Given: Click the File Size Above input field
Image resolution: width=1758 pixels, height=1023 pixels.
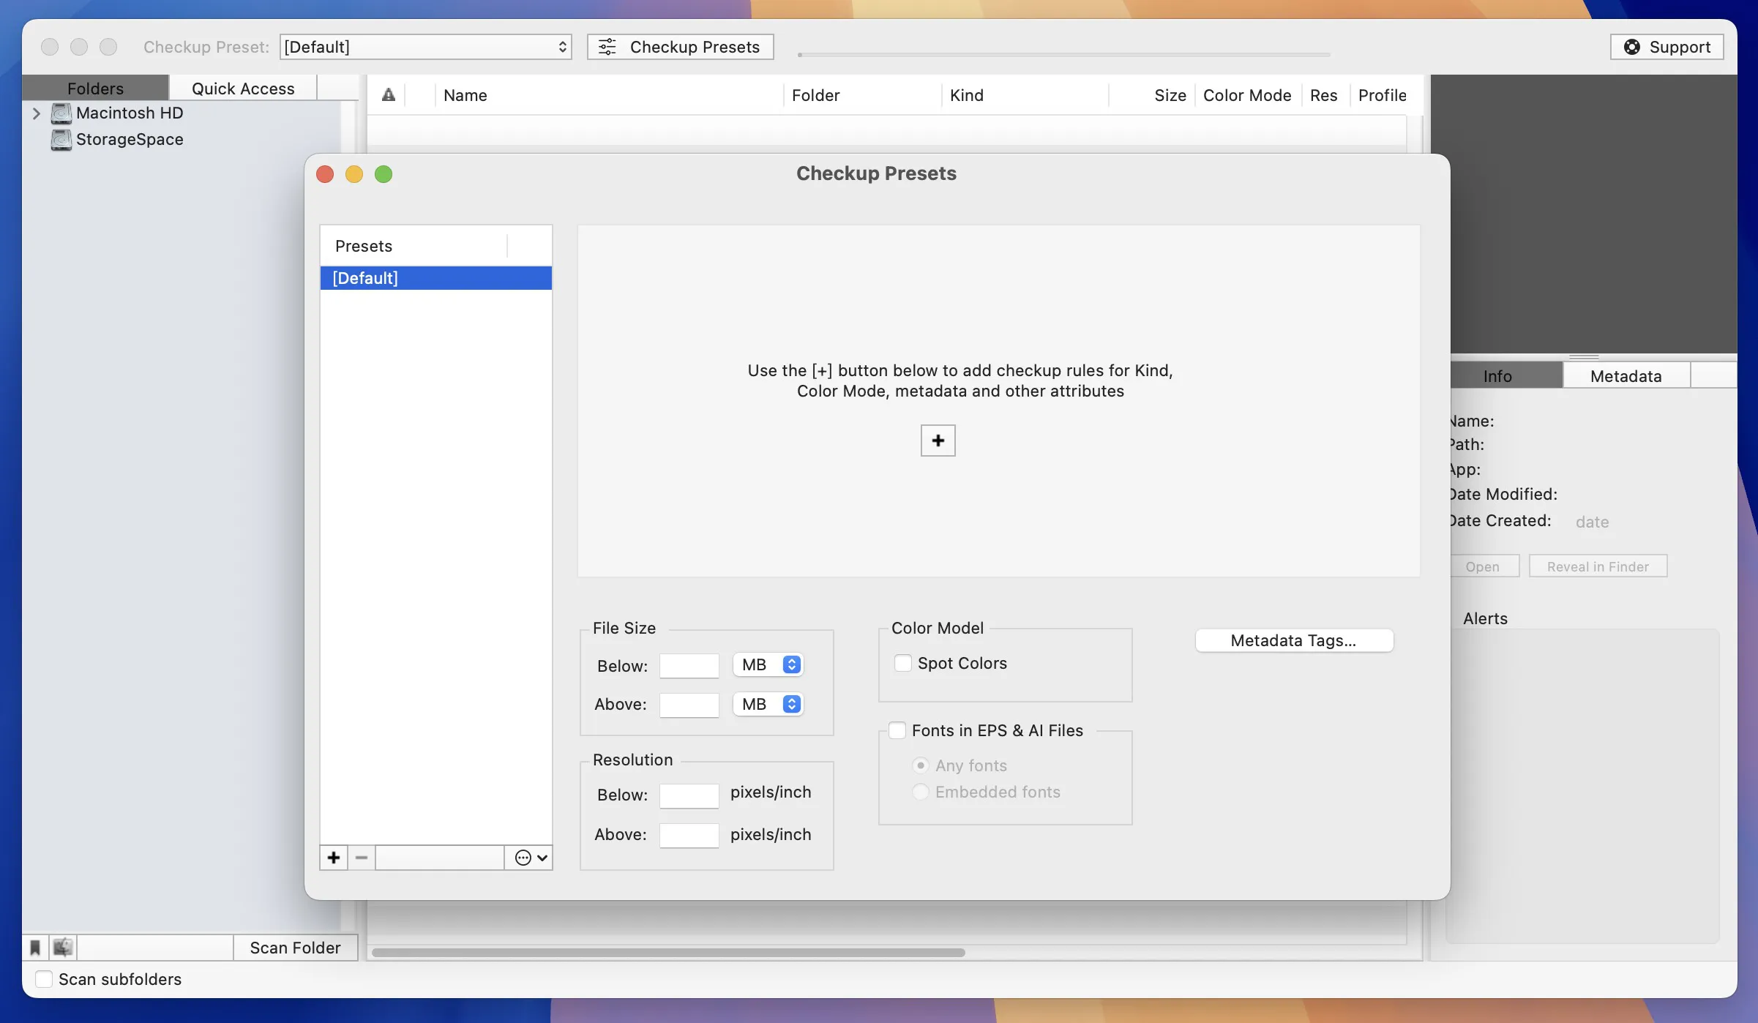Looking at the screenshot, I should coord(689,705).
